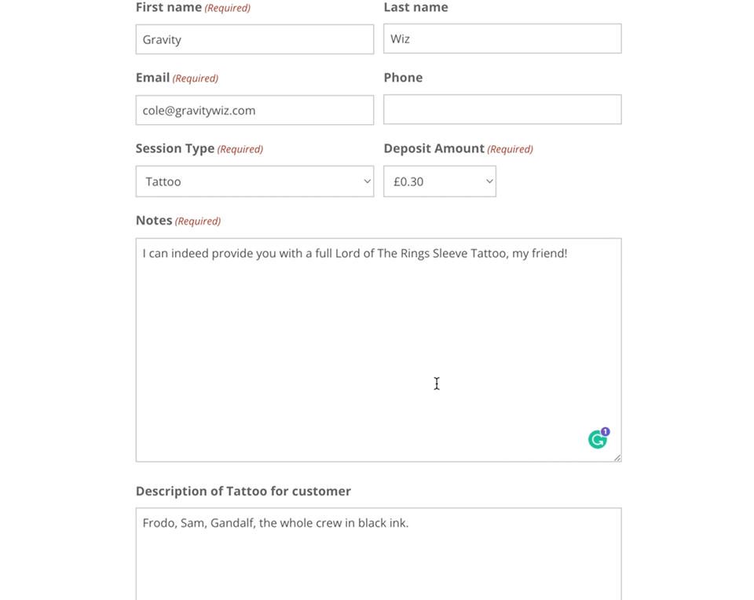Screen dimensions: 754x600
Task: Click the Phone field label
Action: [403, 78]
